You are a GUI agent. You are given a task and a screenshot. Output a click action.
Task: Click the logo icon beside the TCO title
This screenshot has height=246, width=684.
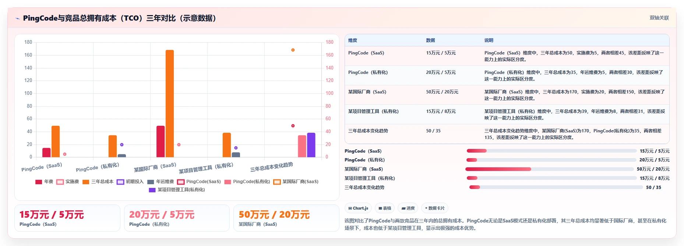[x=17, y=18]
